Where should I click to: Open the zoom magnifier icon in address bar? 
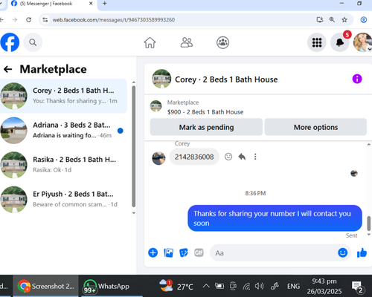pyautogui.click(x=332, y=20)
